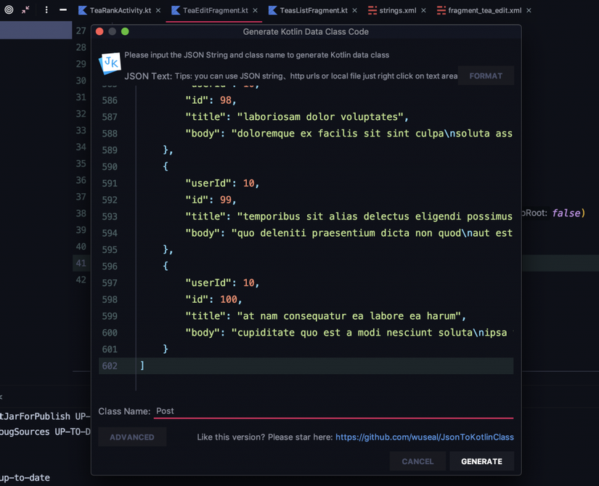Viewport: 599px width, 486px height.
Task: Switch to the TeasListFragment.kt tab
Action: (313, 11)
